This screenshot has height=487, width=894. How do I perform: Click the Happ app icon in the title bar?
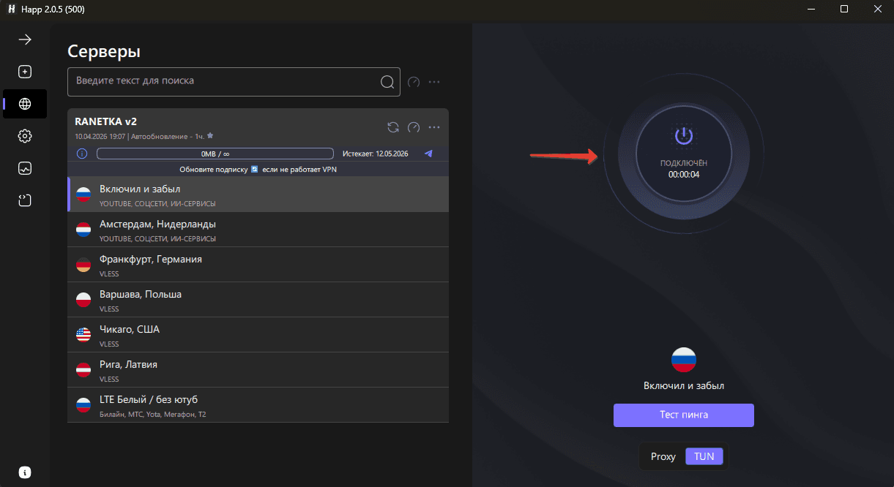(11, 9)
